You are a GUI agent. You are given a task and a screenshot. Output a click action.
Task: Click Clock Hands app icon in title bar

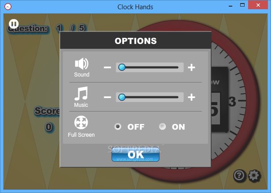(8, 7)
